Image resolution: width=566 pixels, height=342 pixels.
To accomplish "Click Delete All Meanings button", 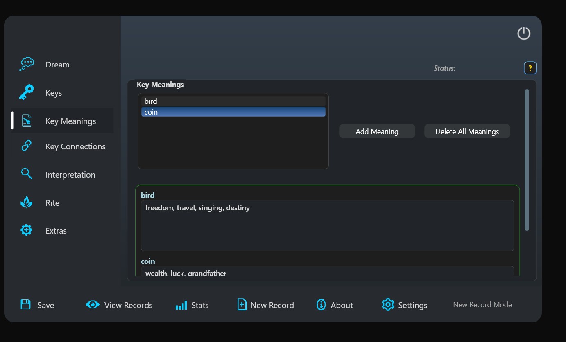I will point(467,131).
